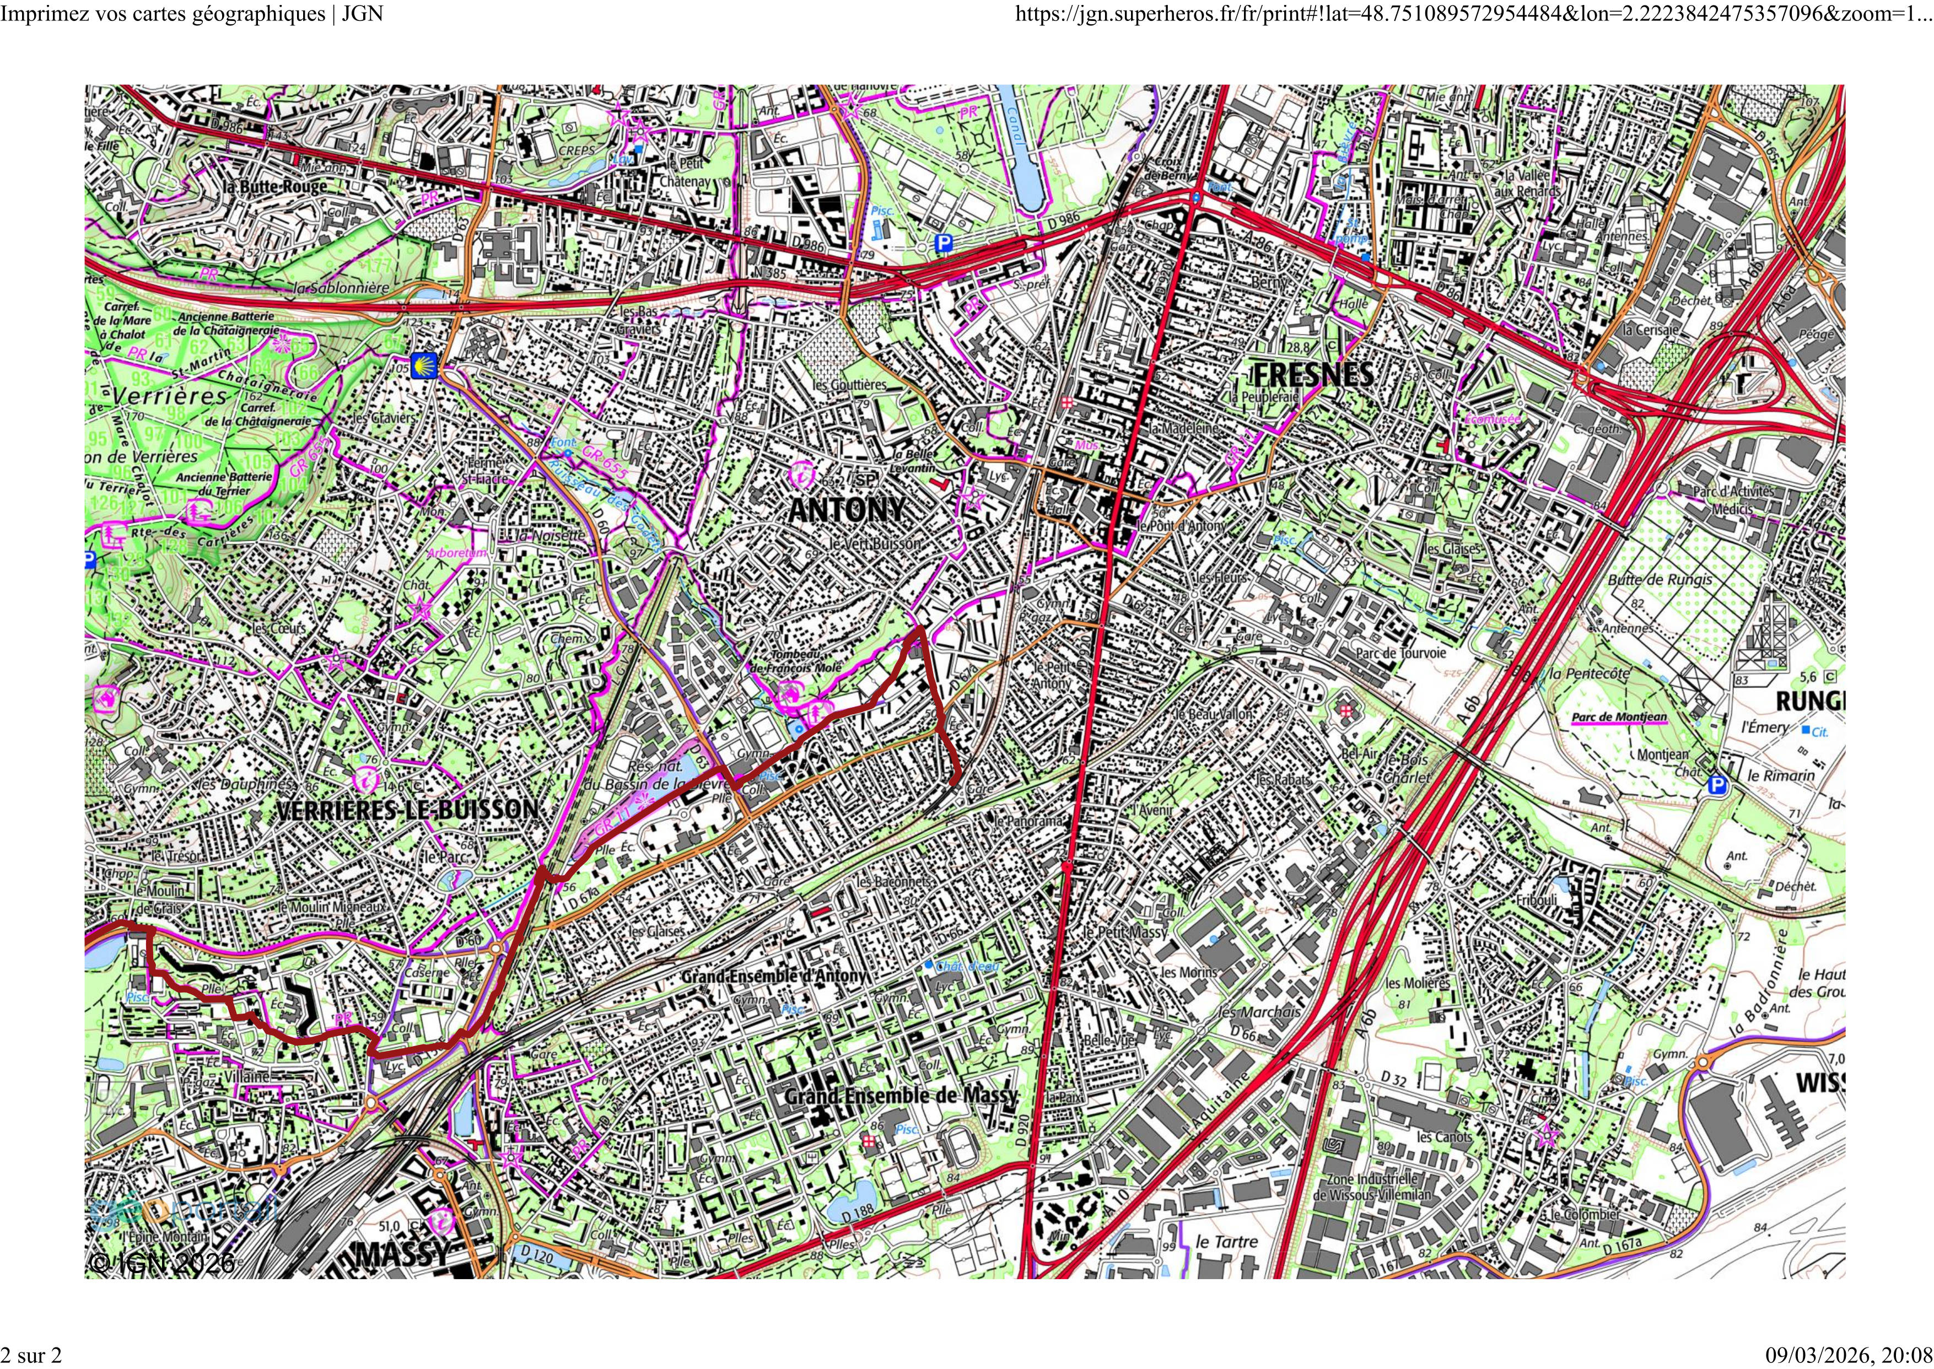Image resolution: width=1934 pixels, height=1369 pixels.
Task: Click the ANTONY town label
Action: click(847, 509)
